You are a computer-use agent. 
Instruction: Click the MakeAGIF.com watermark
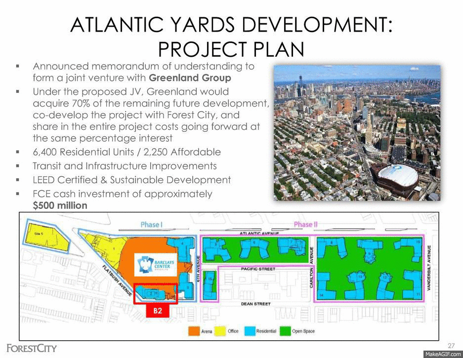(x=443, y=353)
